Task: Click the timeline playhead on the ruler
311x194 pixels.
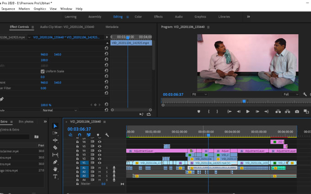Action: [208, 135]
